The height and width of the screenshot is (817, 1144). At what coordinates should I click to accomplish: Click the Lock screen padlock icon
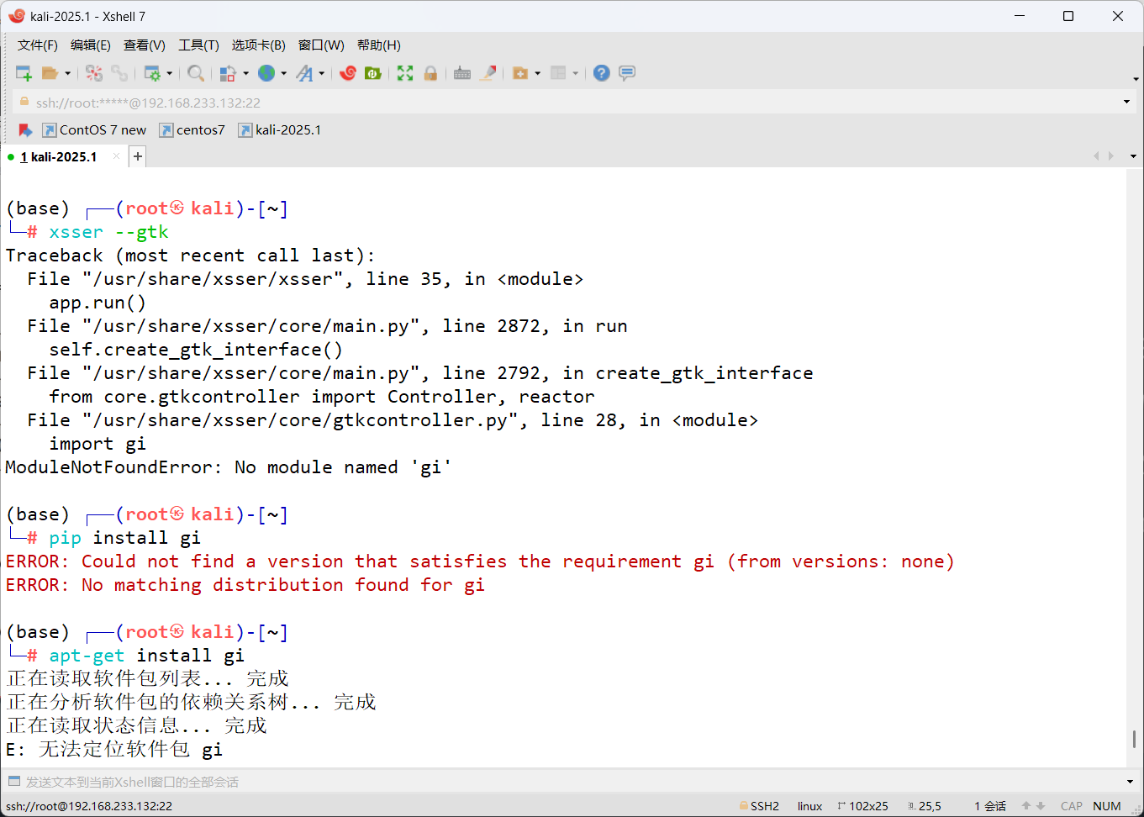pos(430,73)
